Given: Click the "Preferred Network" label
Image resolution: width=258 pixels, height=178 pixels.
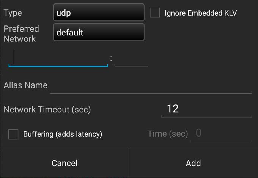Looking at the screenshot, I should pos(21,34).
